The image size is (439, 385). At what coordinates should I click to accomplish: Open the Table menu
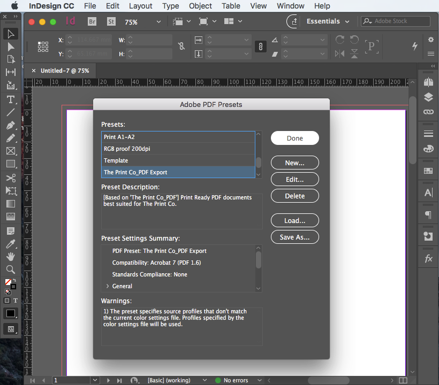[231, 6]
